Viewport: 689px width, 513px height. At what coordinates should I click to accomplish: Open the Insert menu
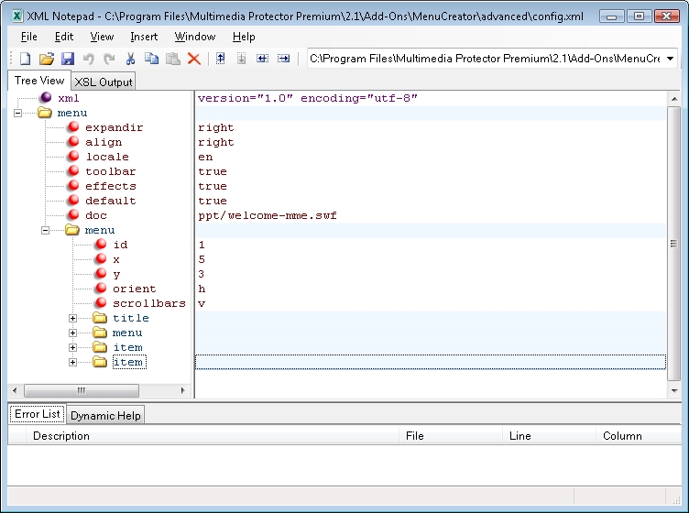144,37
